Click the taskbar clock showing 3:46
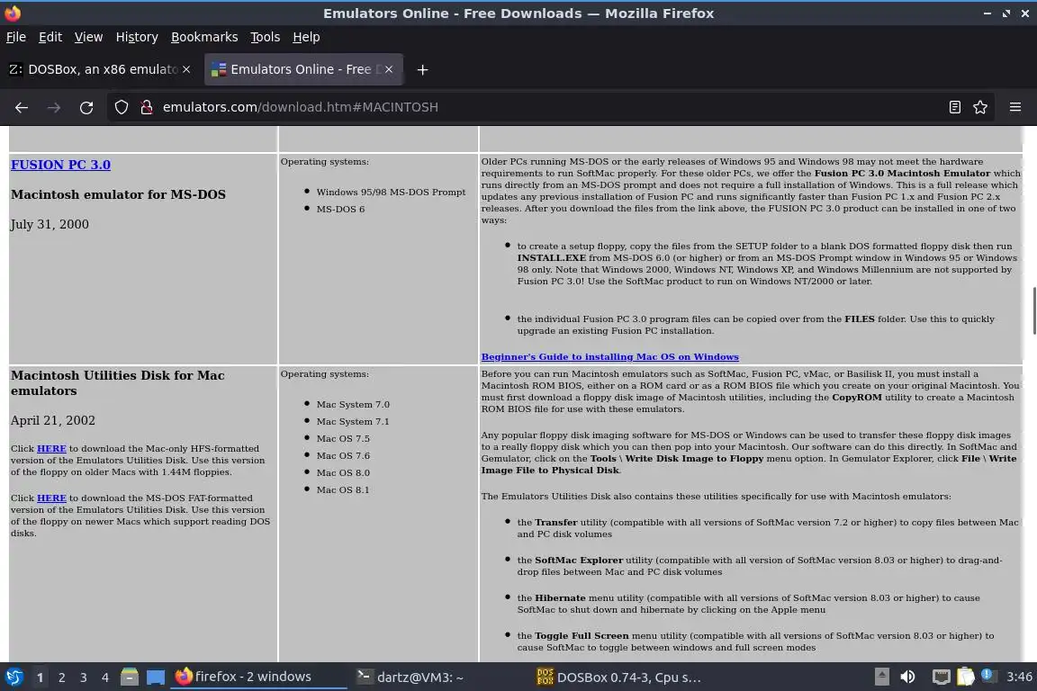This screenshot has width=1037, height=691. [1018, 677]
